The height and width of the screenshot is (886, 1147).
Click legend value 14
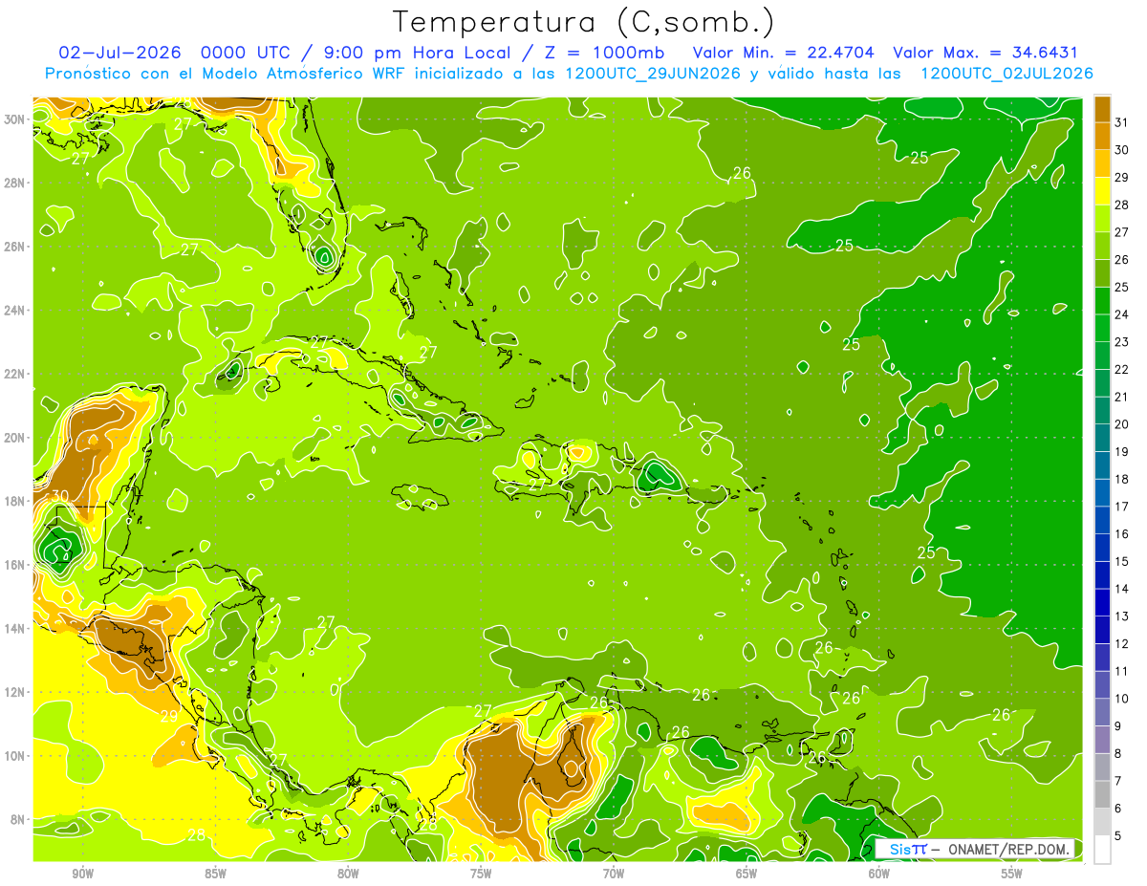[1122, 589]
